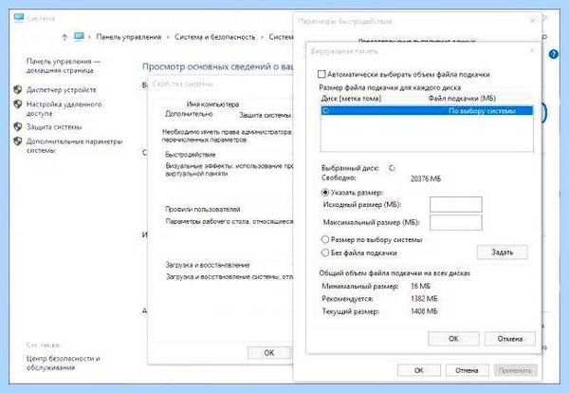Close the Виртуальная память dialog
This screenshot has width=569, height=393.
point(532,51)
